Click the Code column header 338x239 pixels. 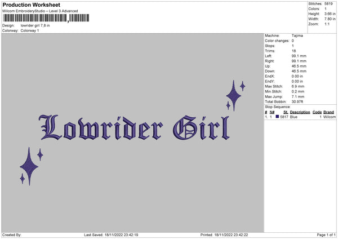click(x=317, y=112)
